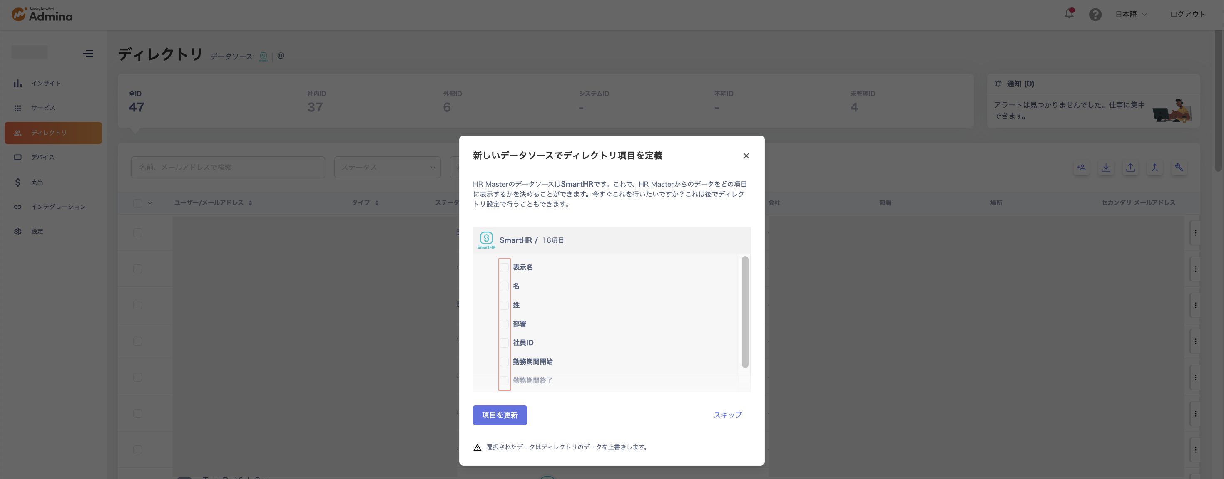The image size is (1224, 479).
Task: Click the サービス grid icon
Action: (x=17, y=108)
